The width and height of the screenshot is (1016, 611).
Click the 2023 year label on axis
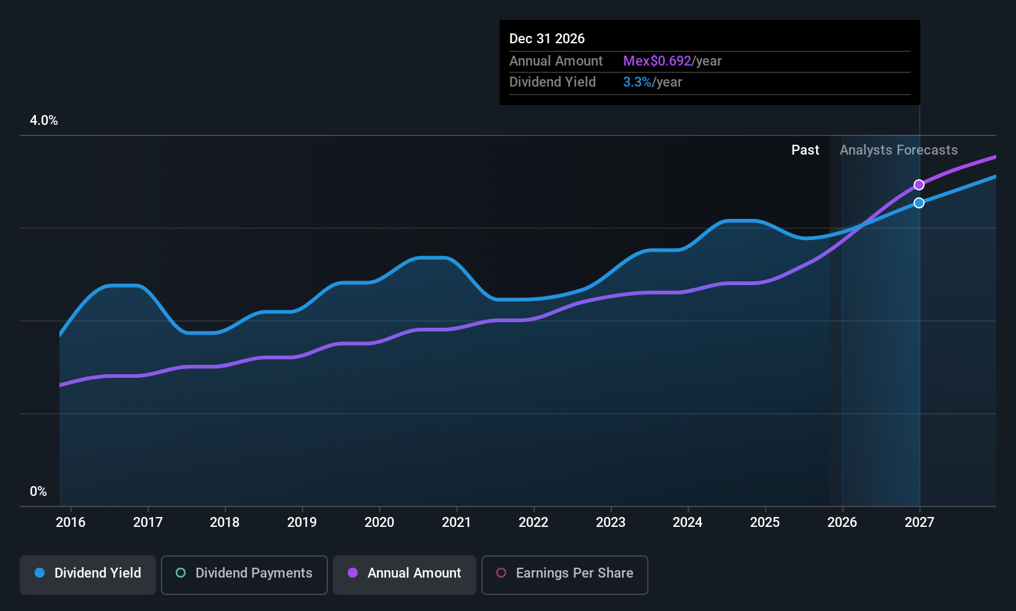(611, 523)
